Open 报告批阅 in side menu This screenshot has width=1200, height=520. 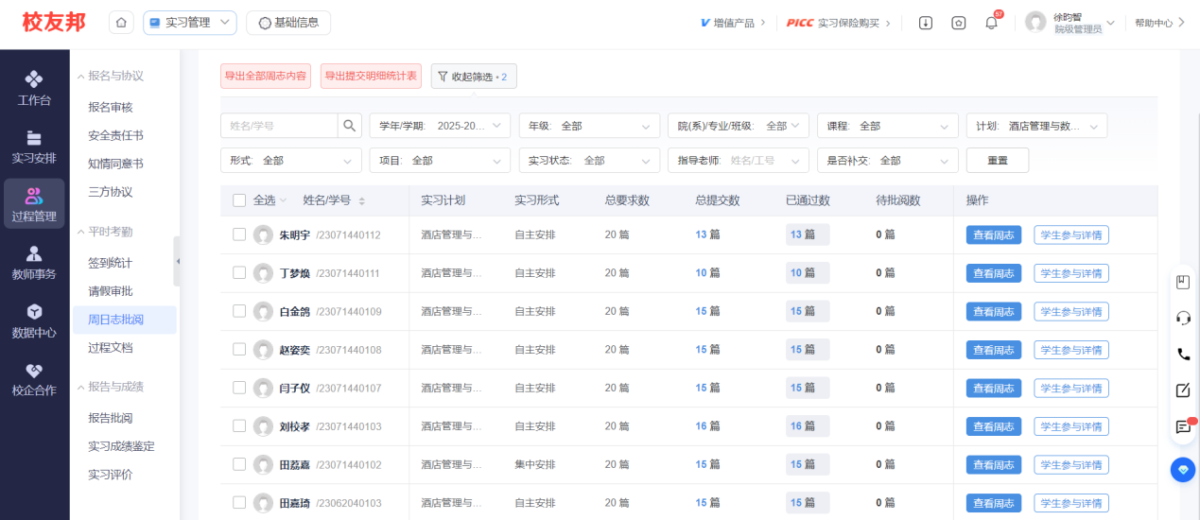tap(111, 418)
